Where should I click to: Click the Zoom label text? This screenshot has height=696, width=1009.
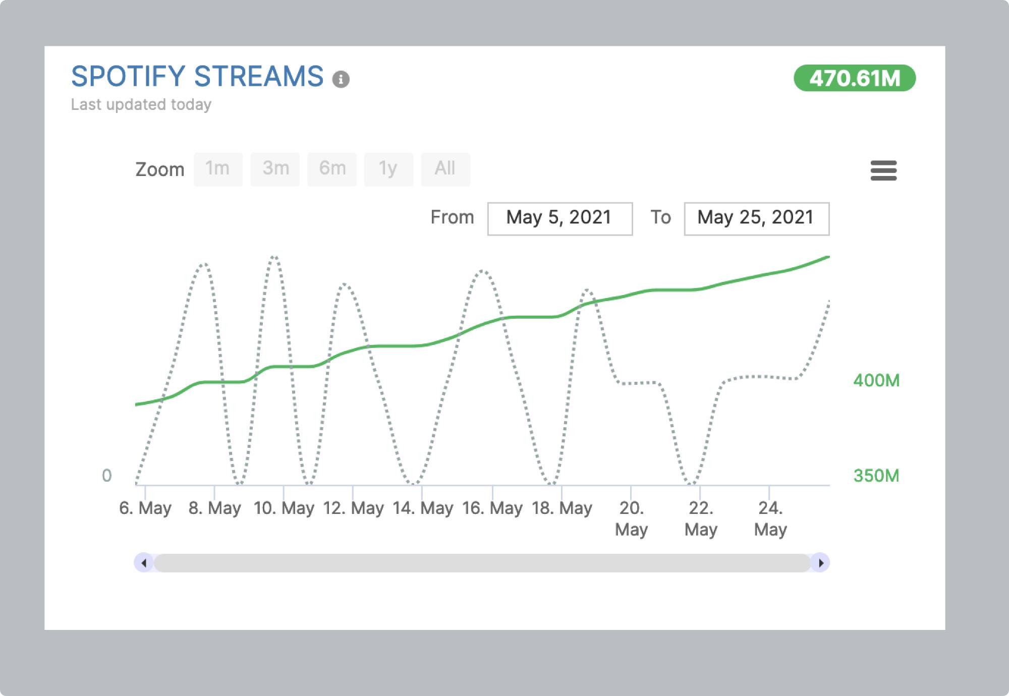160,169
